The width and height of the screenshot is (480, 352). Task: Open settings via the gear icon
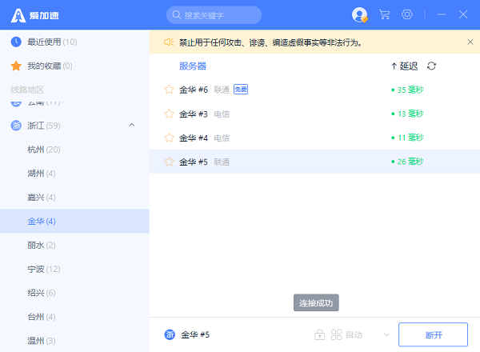click(x=407, y=14)
